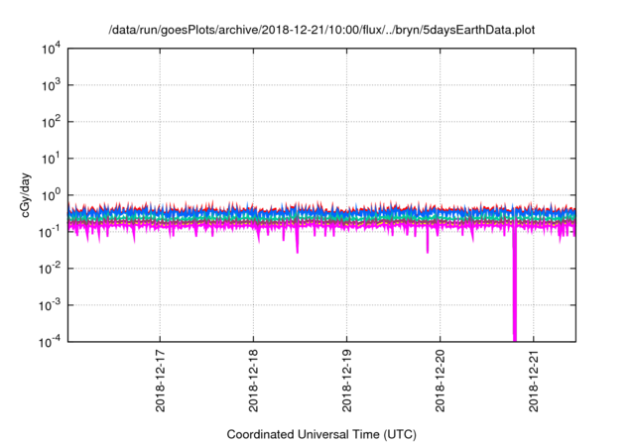Click the 10^4 y-axis tick label
635x444 pixels.
51,50
